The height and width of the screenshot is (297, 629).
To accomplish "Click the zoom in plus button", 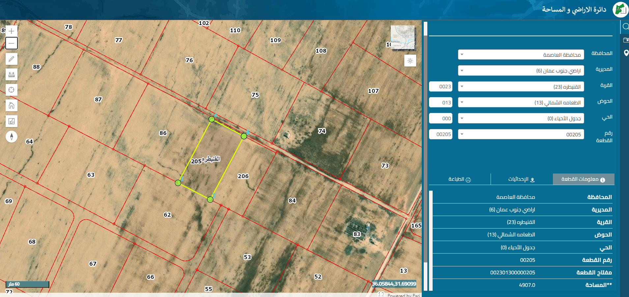I will (12, 31).
